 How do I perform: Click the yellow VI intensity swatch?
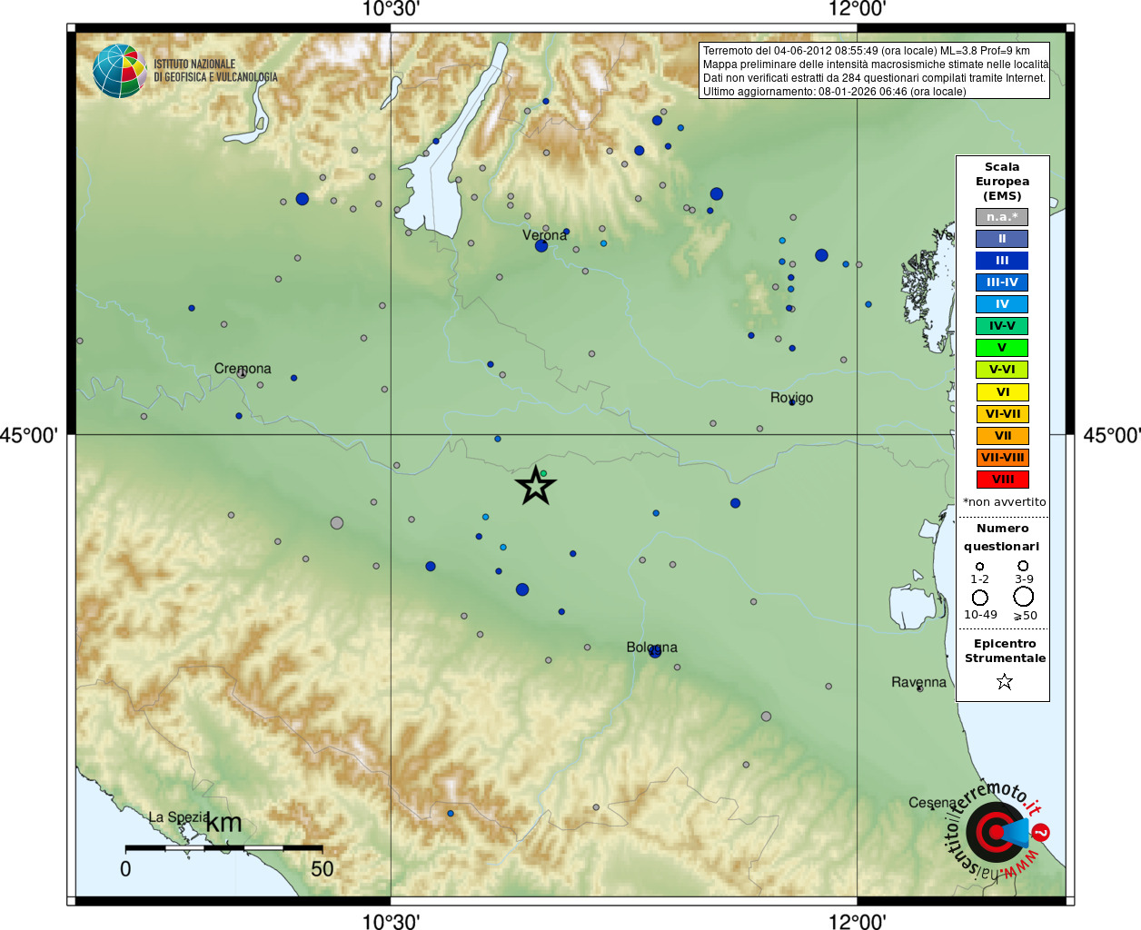[x=1003, y=392]
